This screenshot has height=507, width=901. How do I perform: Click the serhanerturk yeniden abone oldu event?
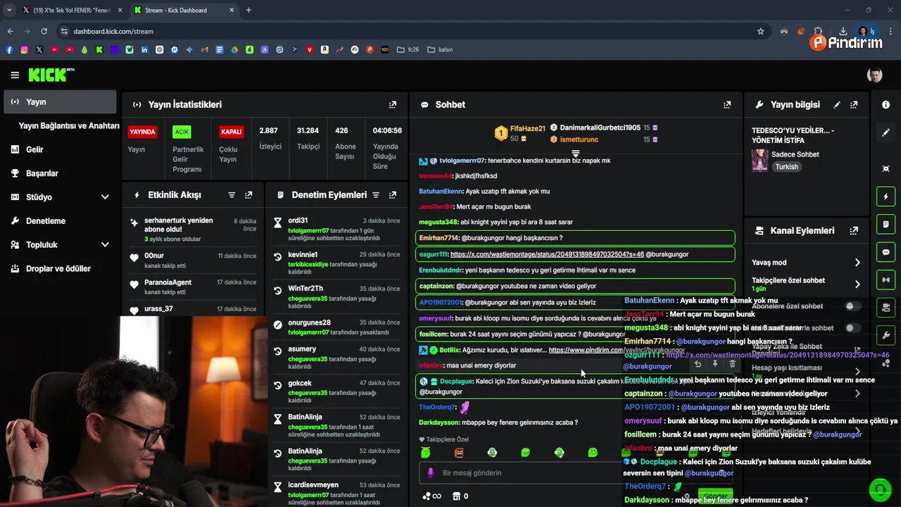(x=193, y=230)
